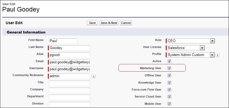Open the Profile dropdown list
This screenshot has height=108, width=229.
coord(191,55)
